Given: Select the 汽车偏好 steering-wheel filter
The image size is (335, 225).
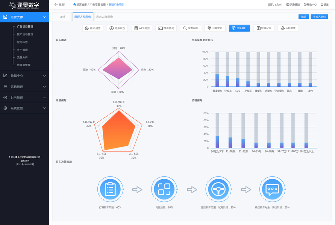Looking at the screenshot, I should tap(239, 28).
